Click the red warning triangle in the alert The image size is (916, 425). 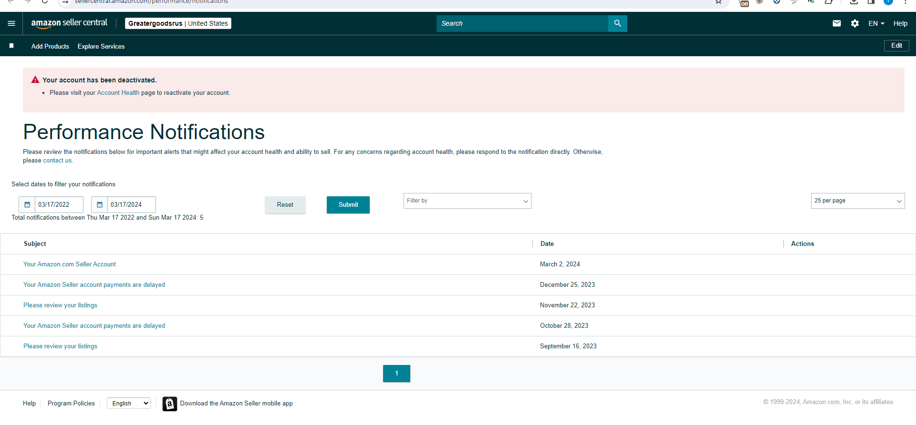pos(35,80)
